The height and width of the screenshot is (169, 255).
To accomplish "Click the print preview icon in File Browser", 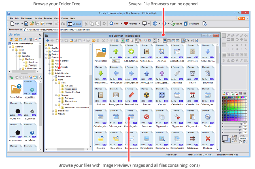I will point(197,40).
